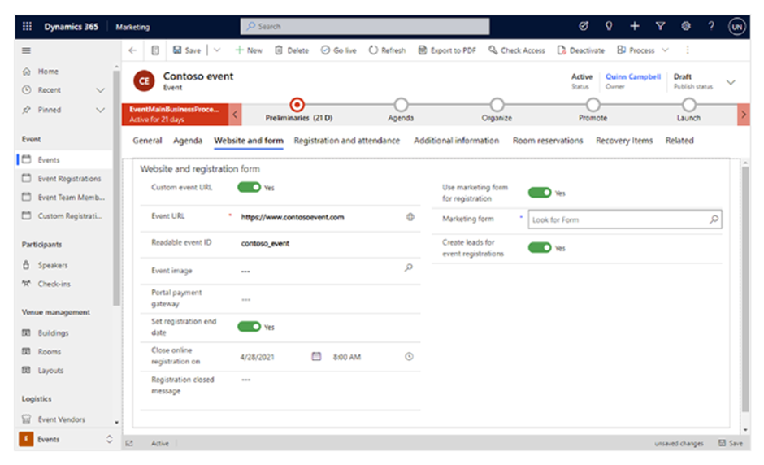Toggle Set registration end date switch
This screenshot has height=465, width=764.
249,327
